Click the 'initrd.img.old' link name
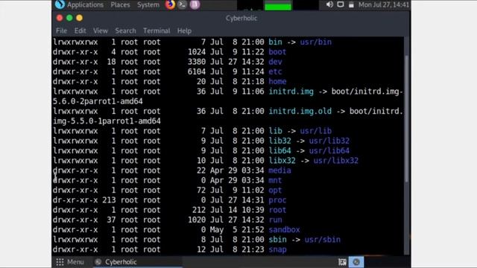The image size is (477, 268). [300, 111]
